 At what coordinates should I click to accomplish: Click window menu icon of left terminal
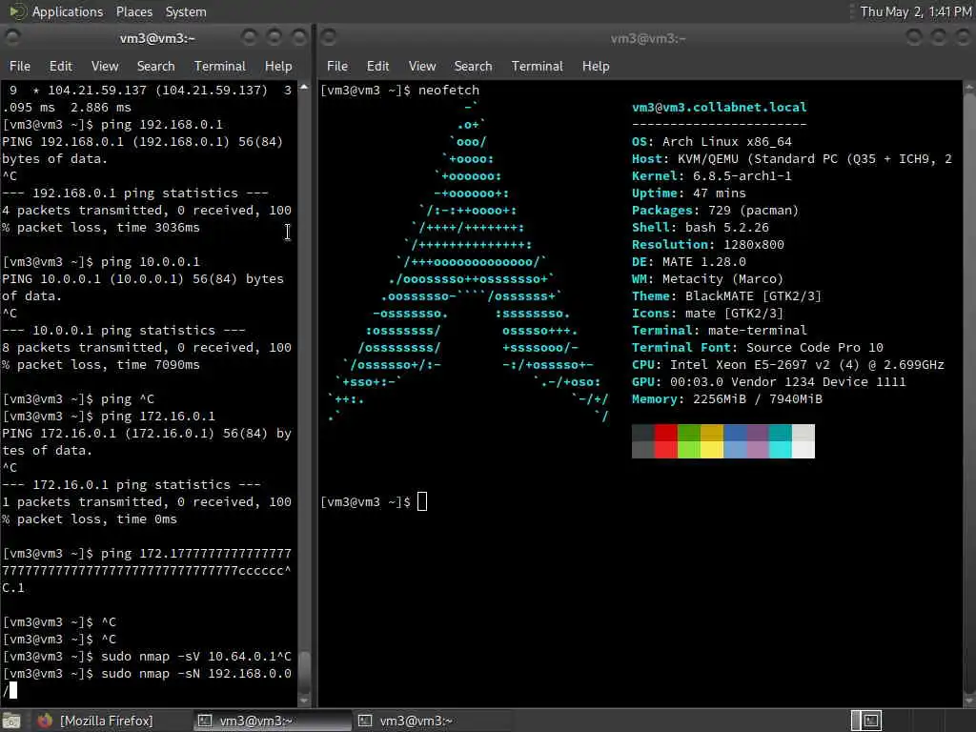[12, 37]
